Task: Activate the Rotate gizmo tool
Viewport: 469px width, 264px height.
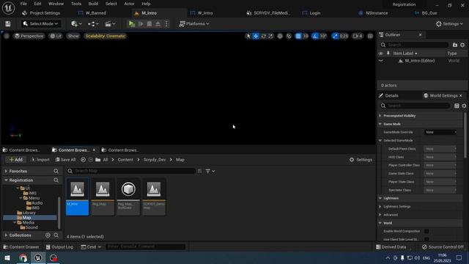Action: coord(263,36)
